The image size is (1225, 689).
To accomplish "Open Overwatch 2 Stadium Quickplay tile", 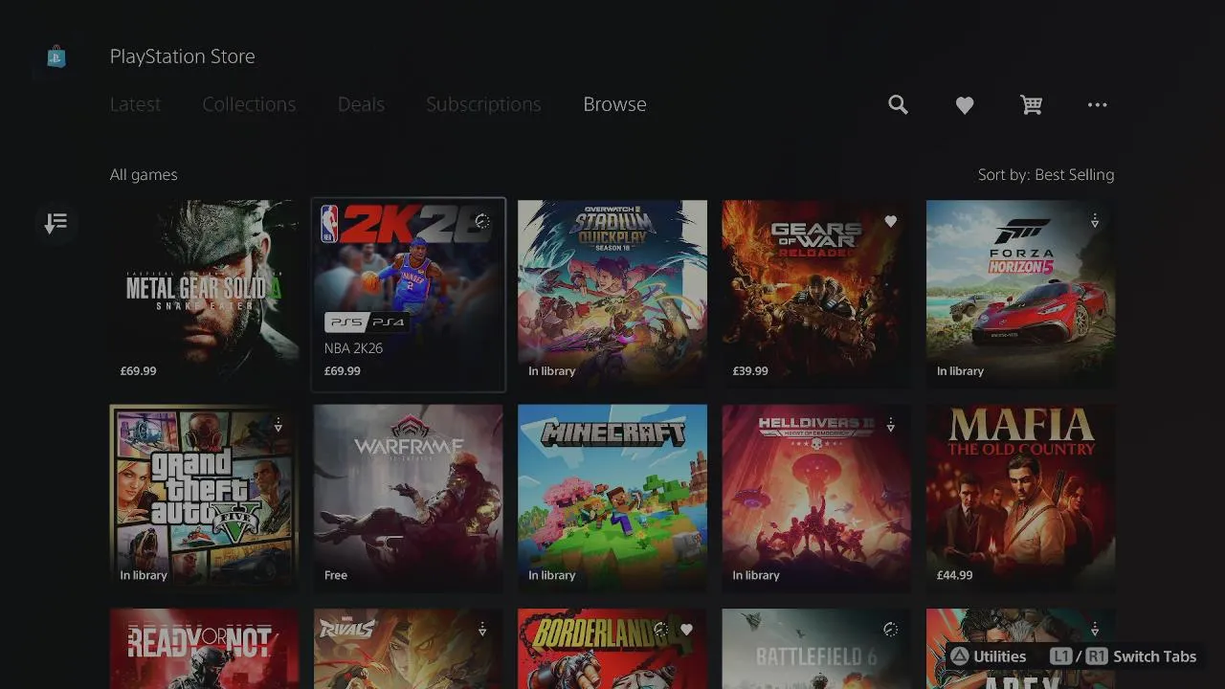I will (612, 294).
